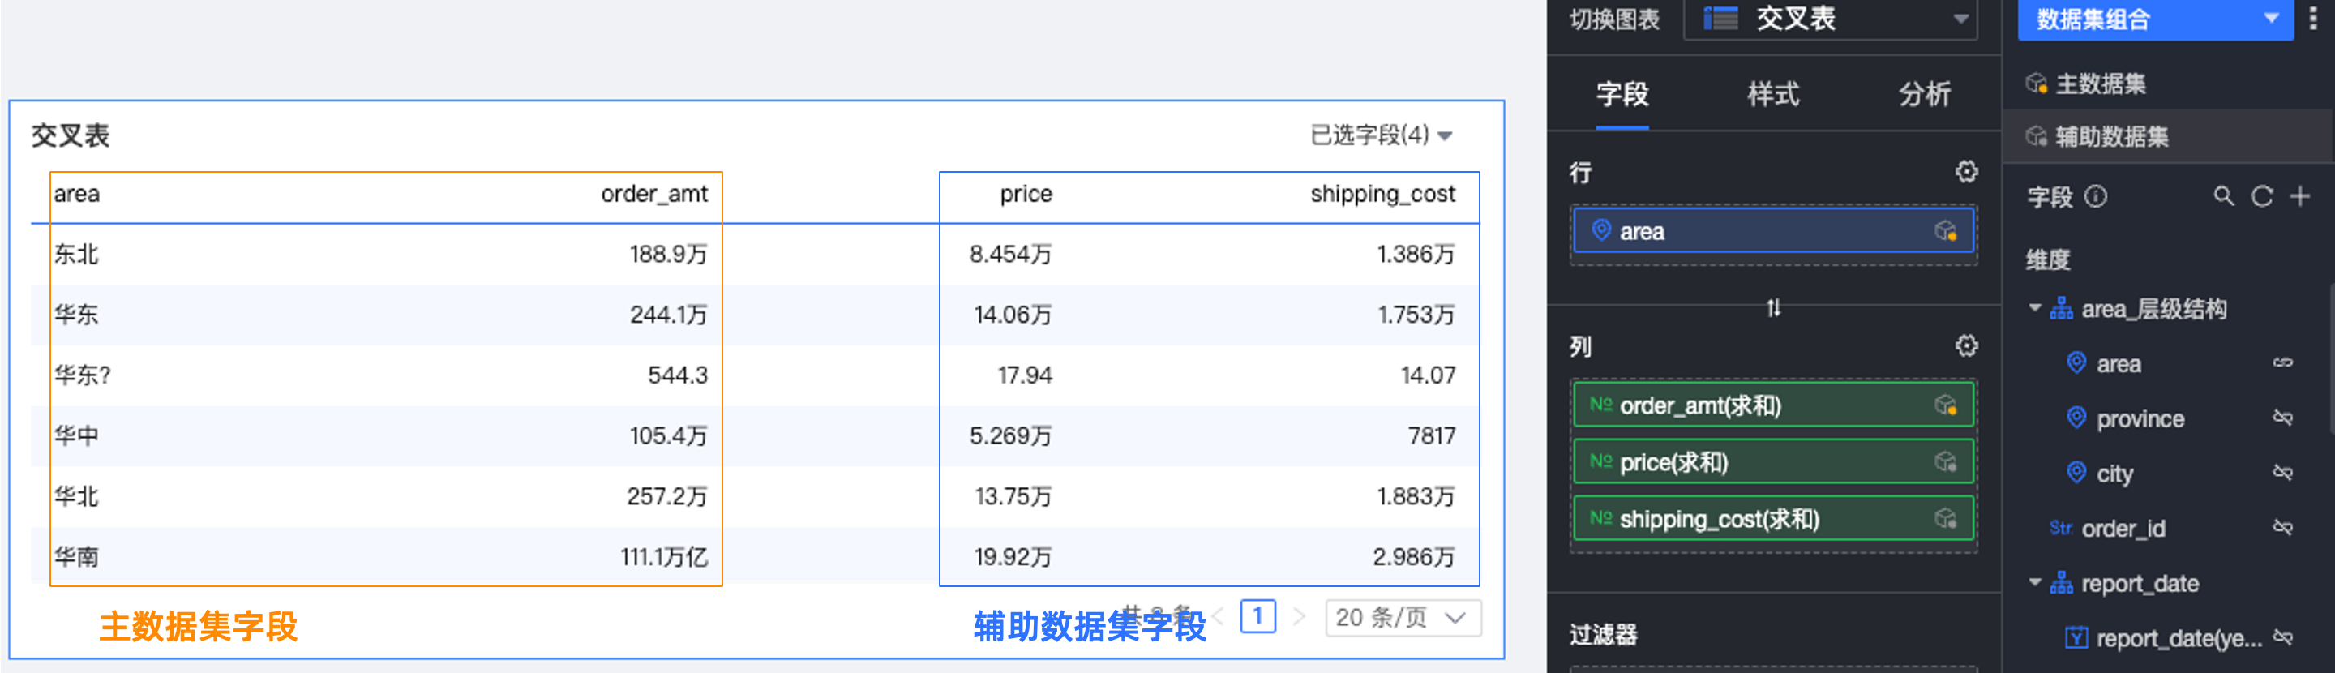Select the shipping_cost(求和) column pill

point(1773,519)
